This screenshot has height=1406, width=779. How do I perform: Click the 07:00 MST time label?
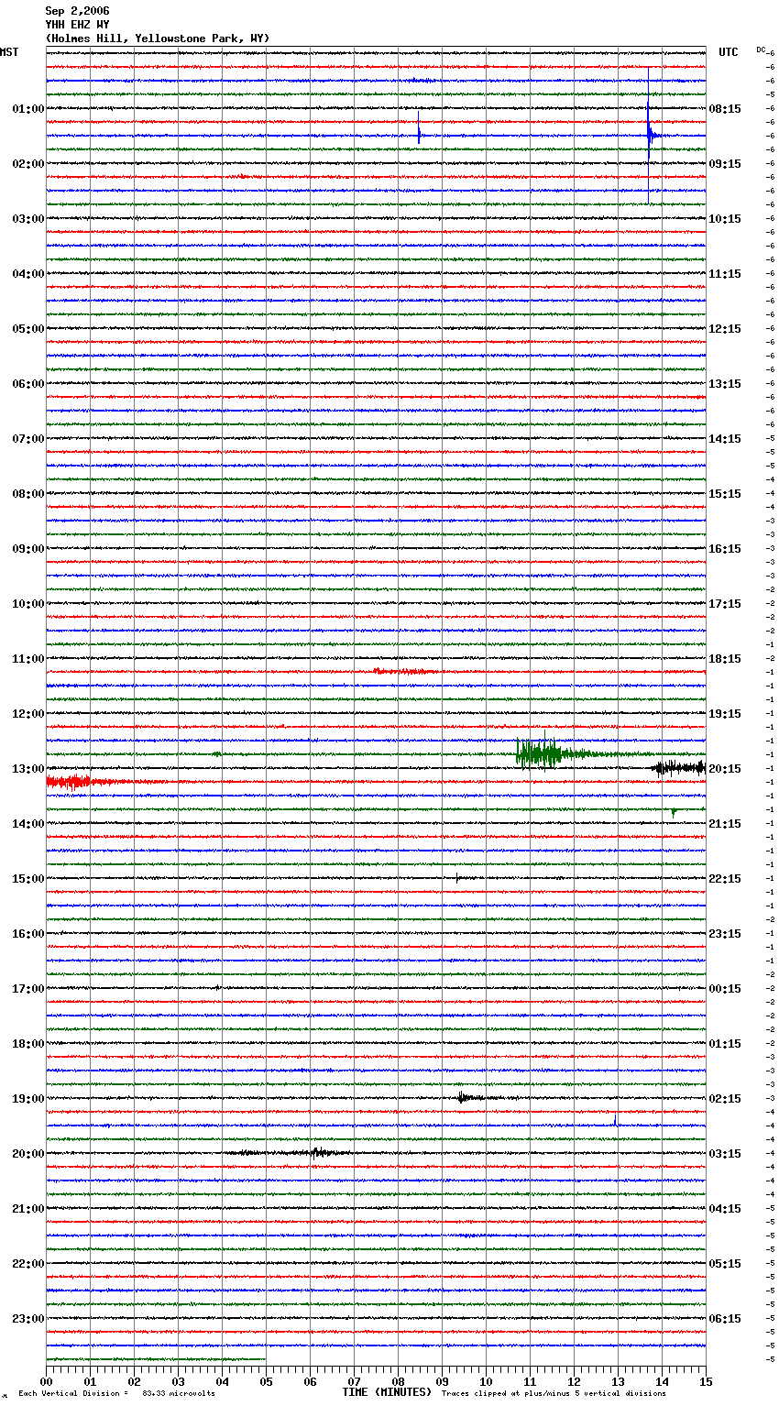pos(28,439)
